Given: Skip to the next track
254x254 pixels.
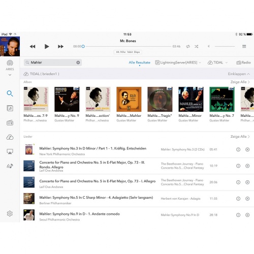Looking at the screenshot, I should click(x=60, y=46).
